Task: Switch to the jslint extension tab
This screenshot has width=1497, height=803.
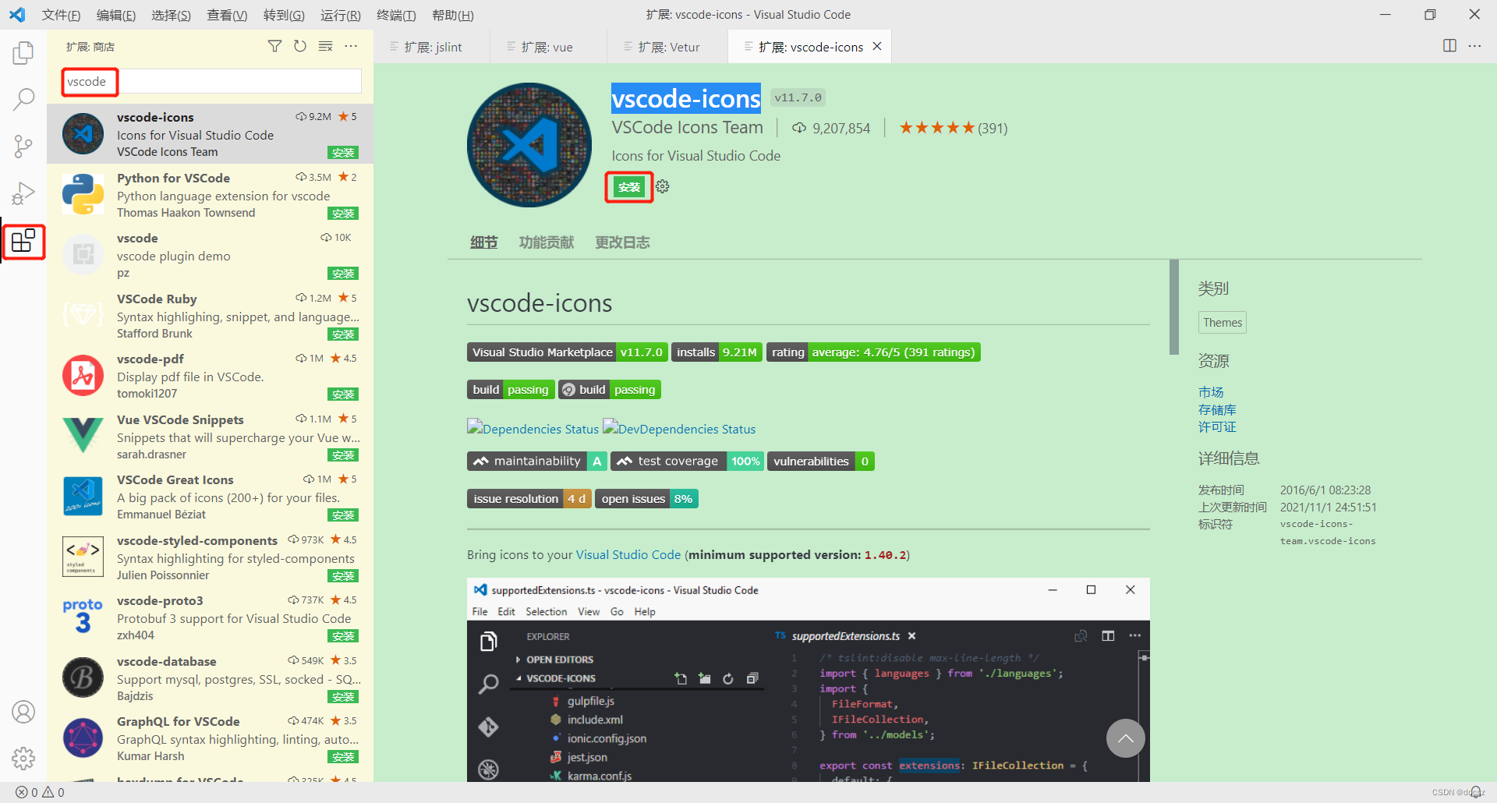Action: click(x=433, y=47)
